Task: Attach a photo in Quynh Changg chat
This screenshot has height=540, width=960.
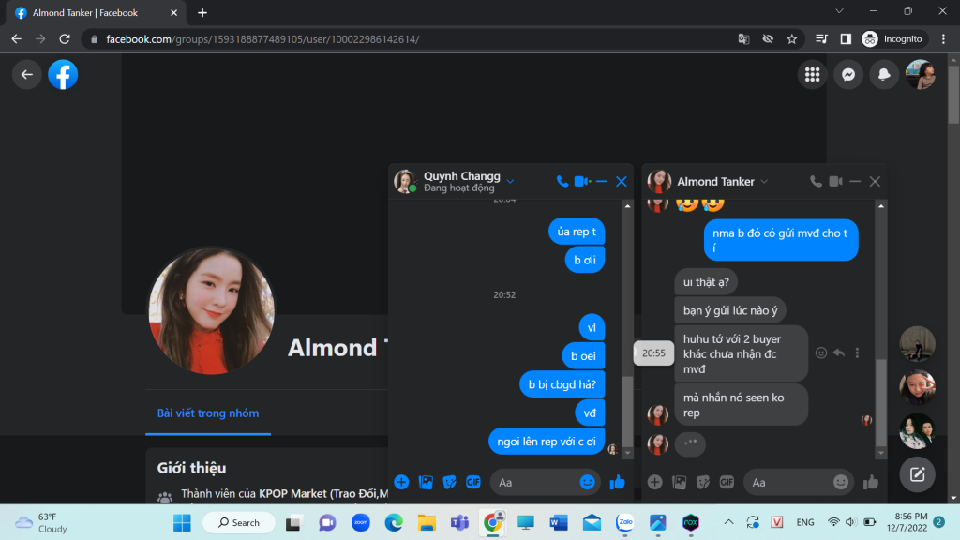Action: [x=426, y=483]
